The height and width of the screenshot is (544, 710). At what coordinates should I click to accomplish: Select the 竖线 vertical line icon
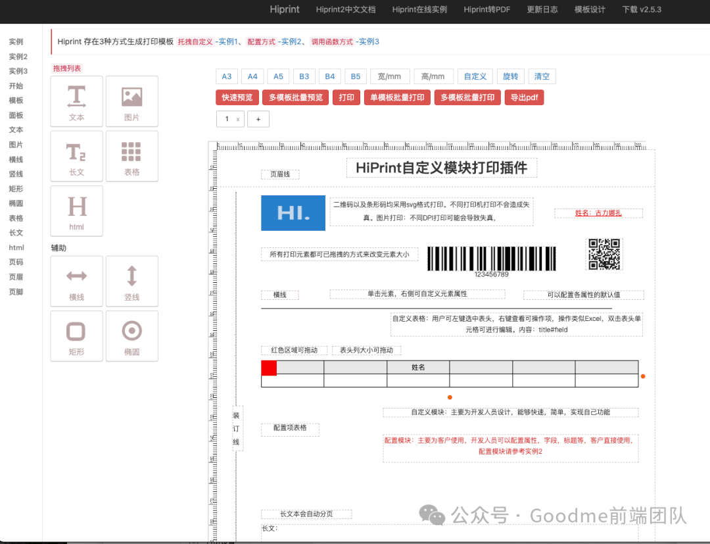(131, 277)
